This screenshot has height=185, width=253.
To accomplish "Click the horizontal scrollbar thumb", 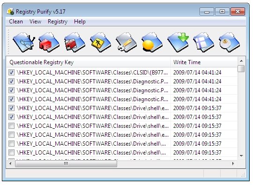I will tap(66, 164).
